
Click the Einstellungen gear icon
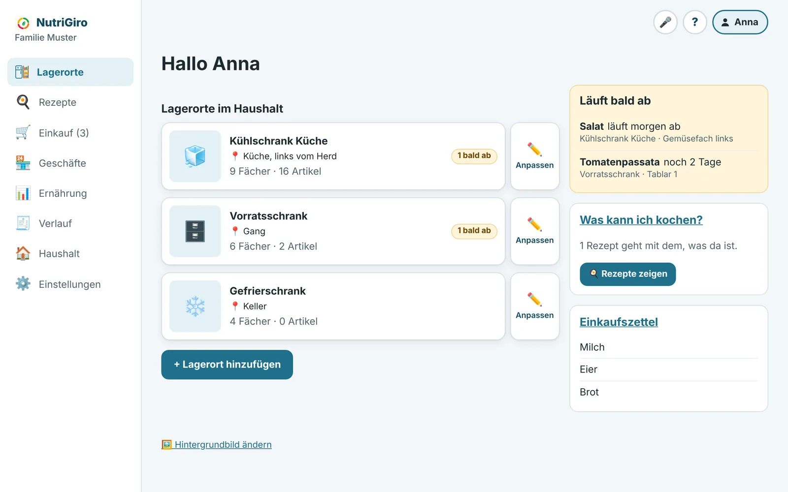point(23,284)
